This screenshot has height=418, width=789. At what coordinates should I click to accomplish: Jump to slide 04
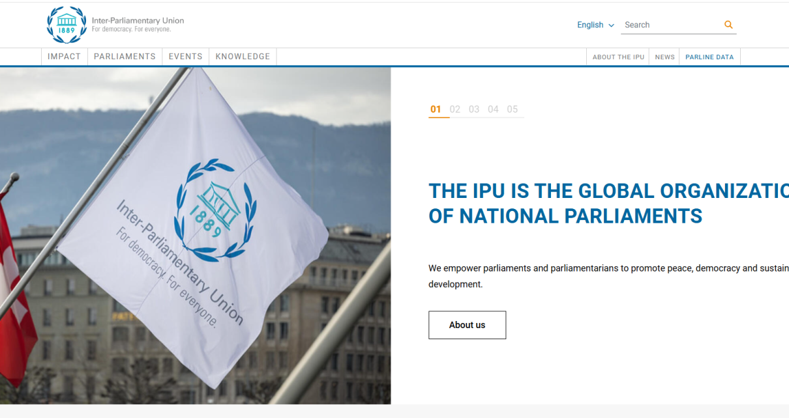click(493, 109)
